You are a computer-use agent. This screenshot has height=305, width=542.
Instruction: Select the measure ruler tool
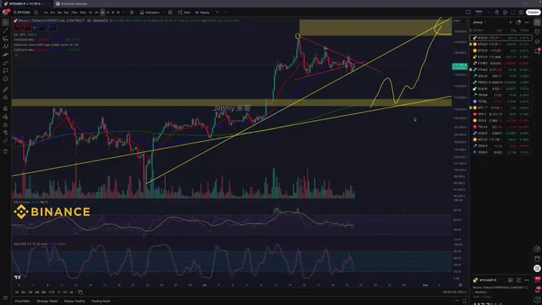point(6,90)
